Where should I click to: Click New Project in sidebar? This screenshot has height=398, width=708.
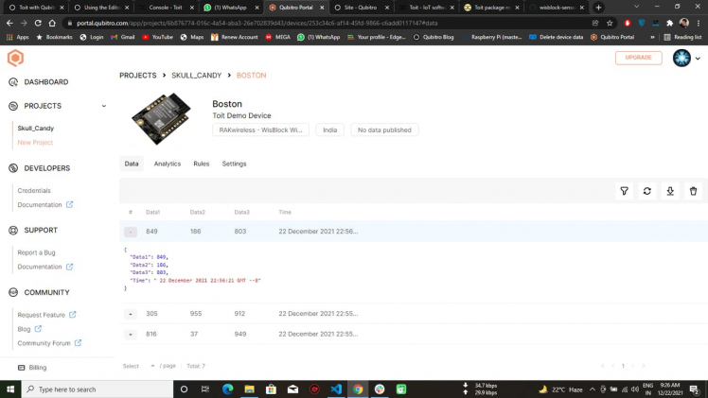pos(35,143)
